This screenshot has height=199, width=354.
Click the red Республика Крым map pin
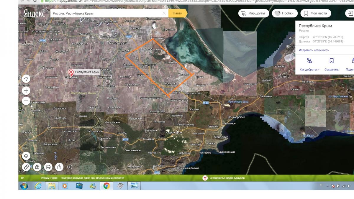click(71, 72)
